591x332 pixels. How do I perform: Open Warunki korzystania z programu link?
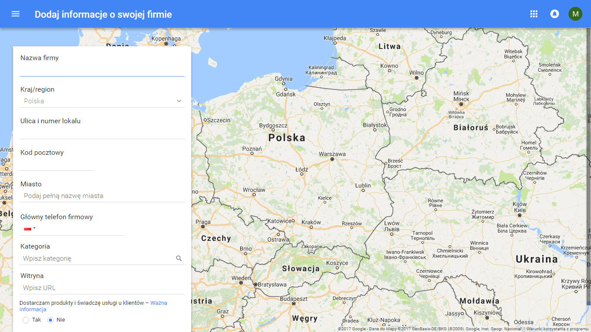(x=558, y=329)
